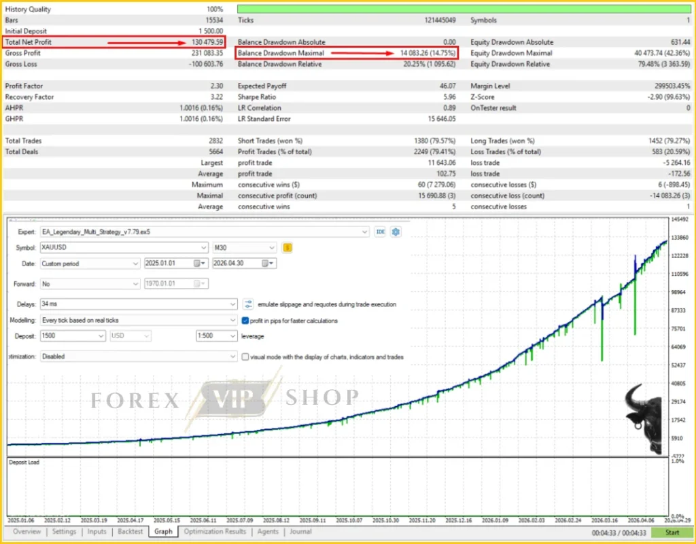Click the Total Trades value 2832
Screen dimensions: 696x544
pos(215,141)
